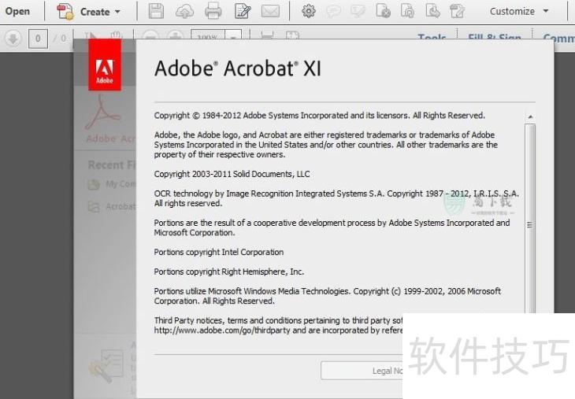Click the Portions copyright Intel Corporation line
This screenshot has height=399, width=575.
219,252
